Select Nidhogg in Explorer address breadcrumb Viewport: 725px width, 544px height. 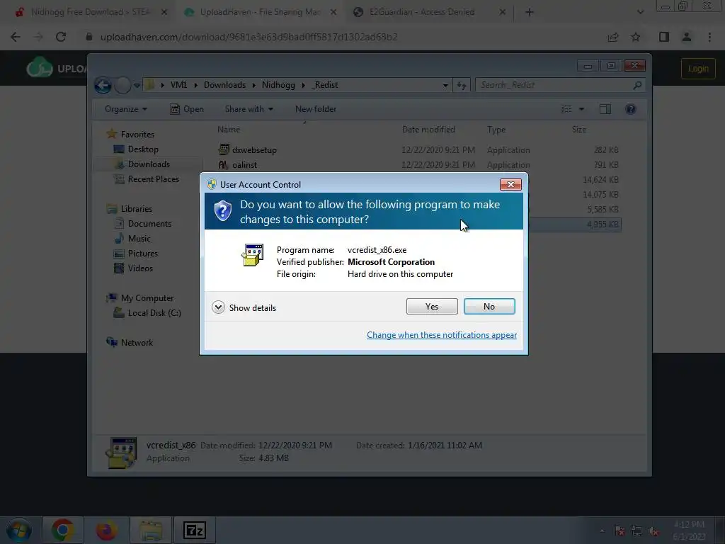pos(278,85)
